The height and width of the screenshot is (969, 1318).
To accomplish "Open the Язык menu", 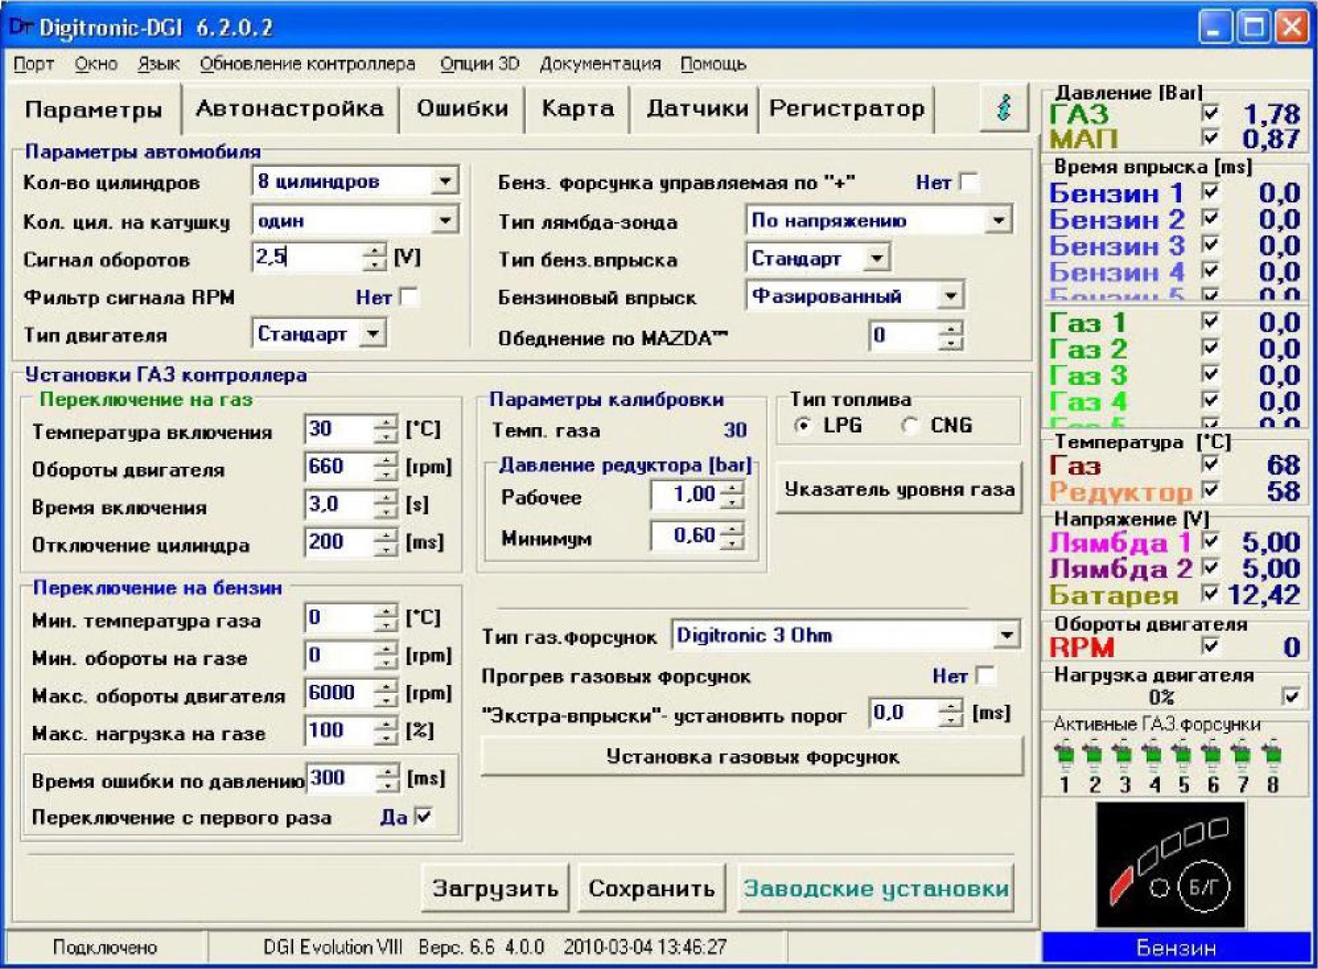I will pyautogui.click(x=158, y=64).
